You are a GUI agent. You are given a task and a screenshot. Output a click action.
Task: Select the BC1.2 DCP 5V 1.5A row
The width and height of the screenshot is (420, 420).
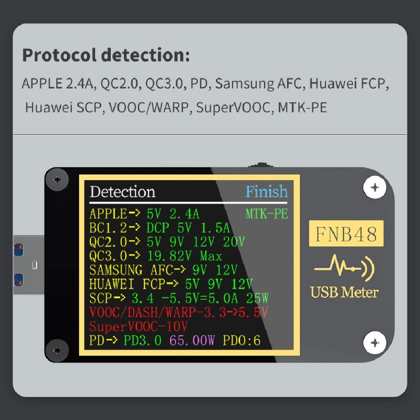pos(160,228)
